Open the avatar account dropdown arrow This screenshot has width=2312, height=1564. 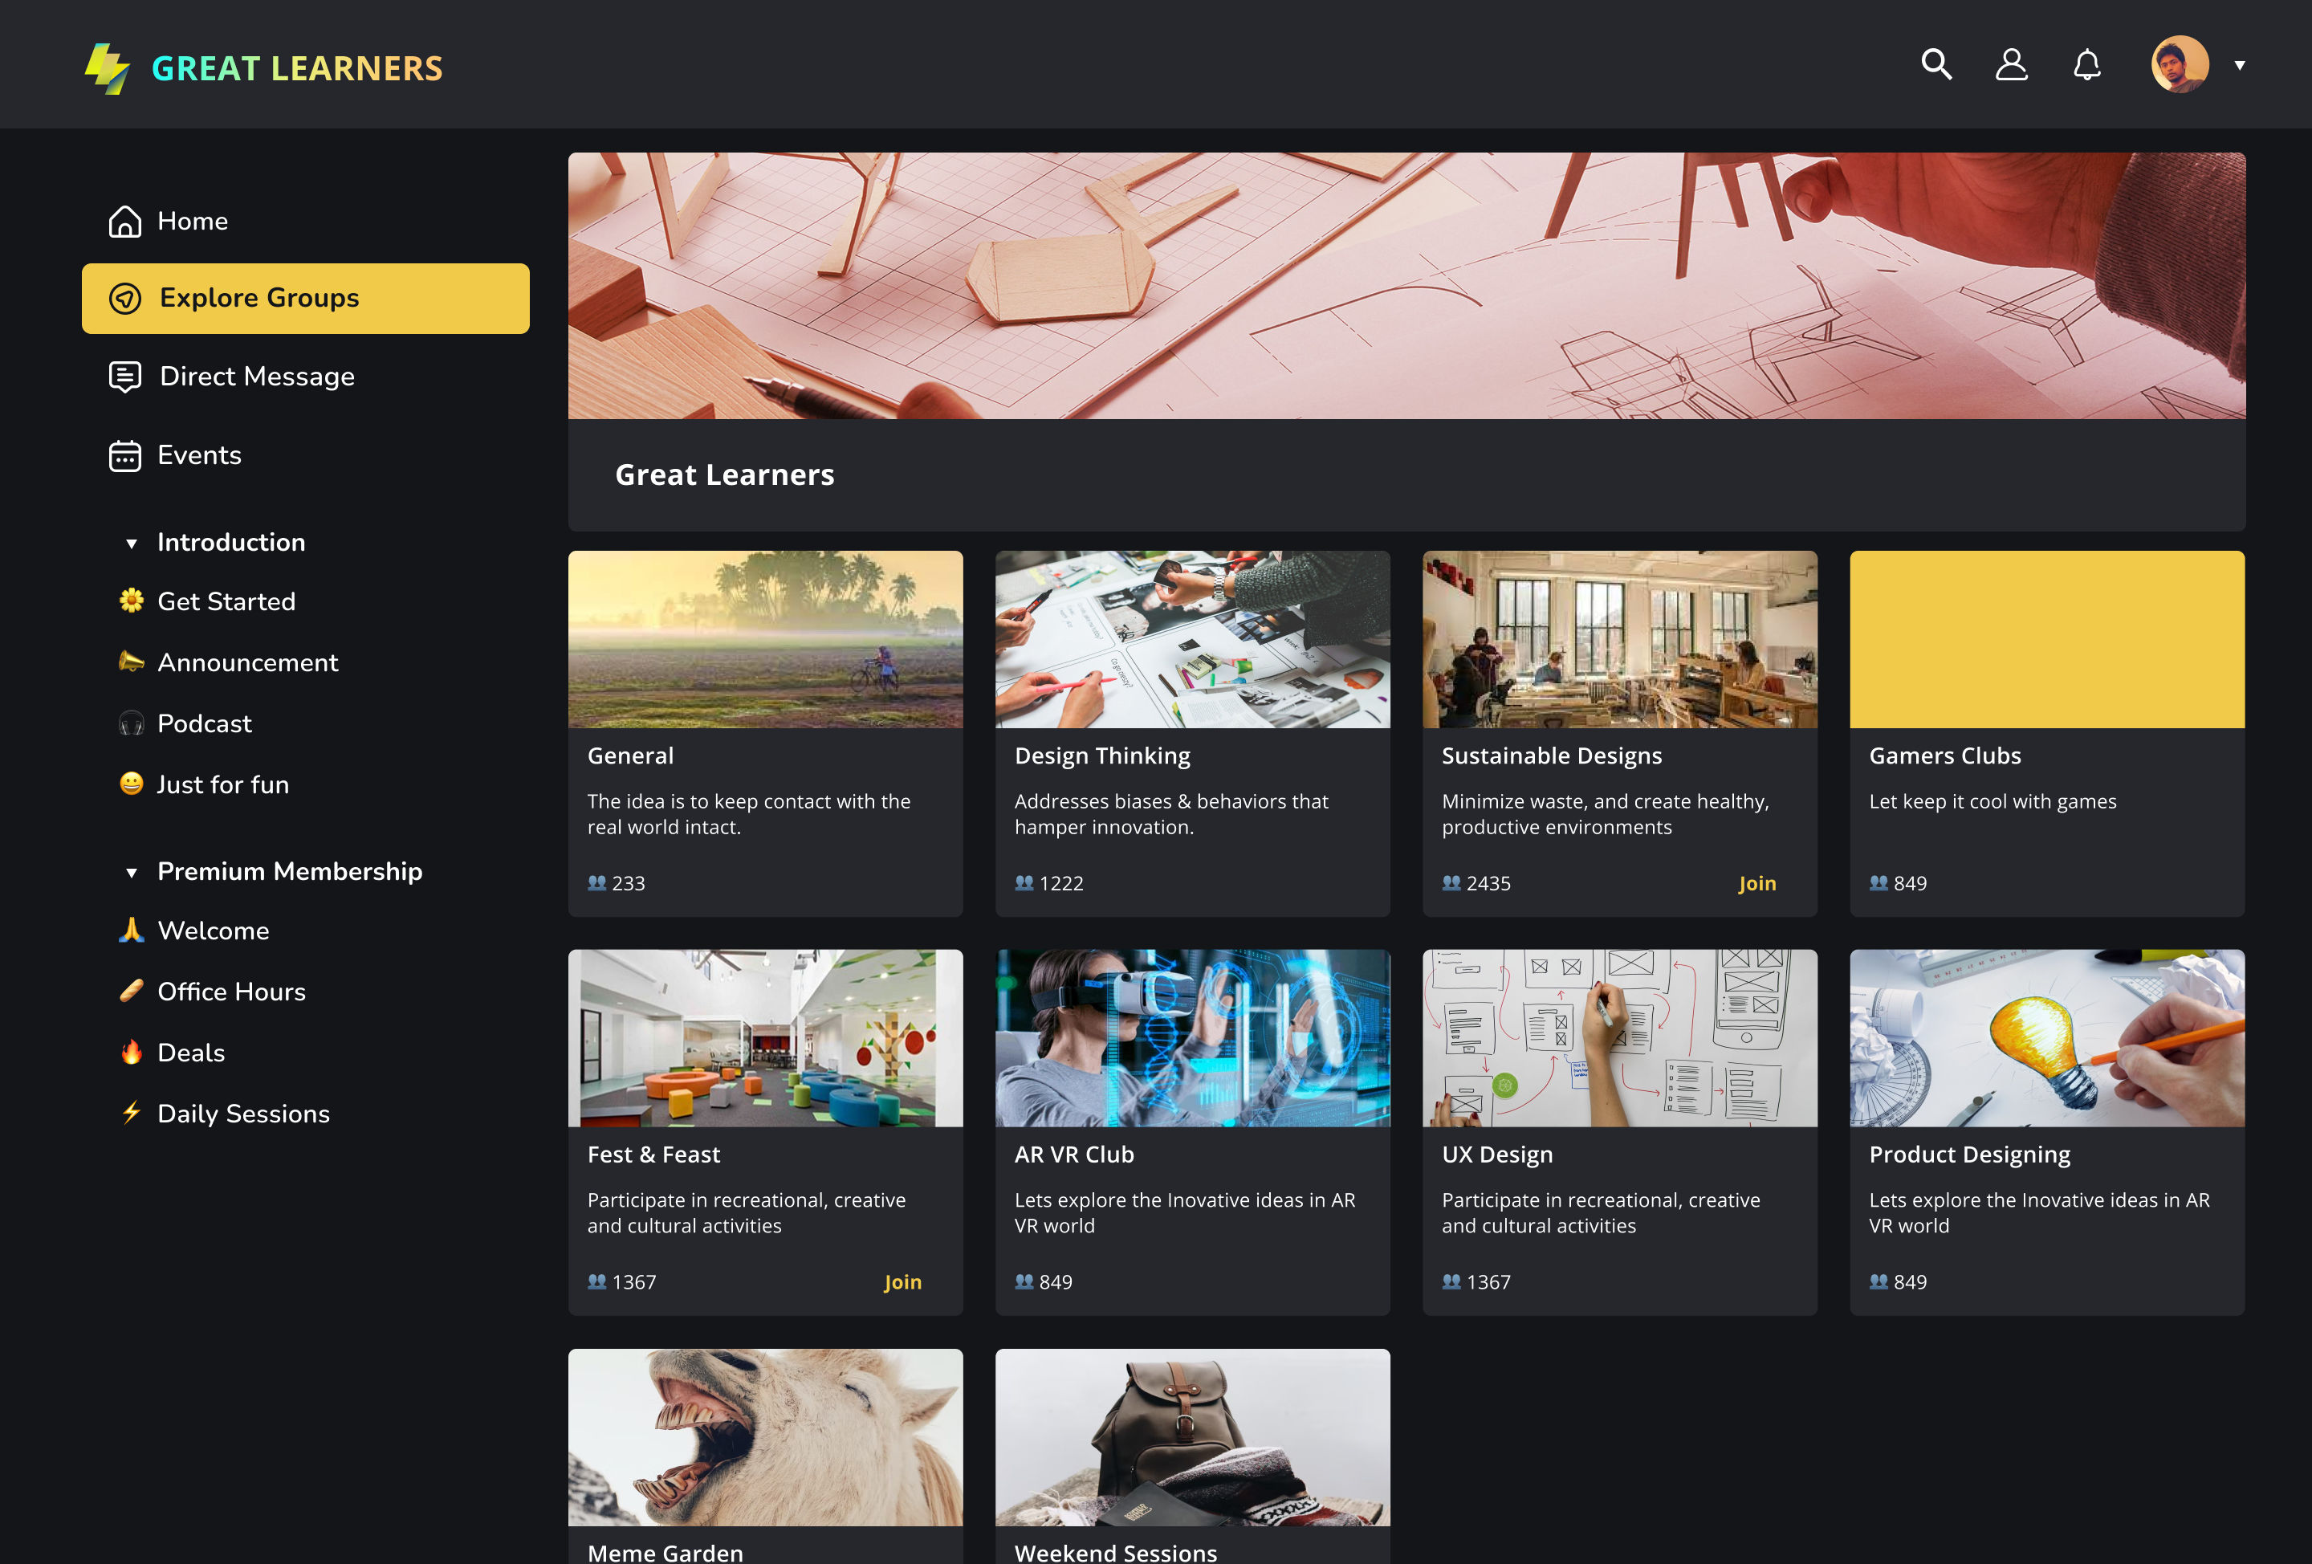pos(2240,66)
